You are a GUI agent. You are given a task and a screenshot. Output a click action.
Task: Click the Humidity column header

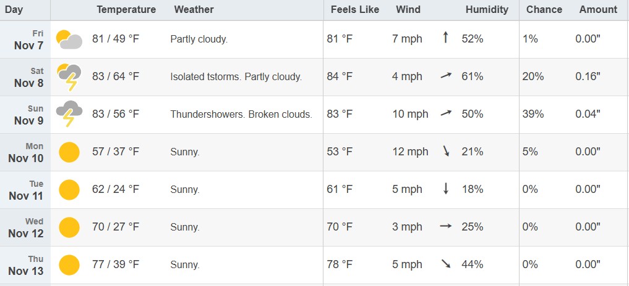point(487,9)
